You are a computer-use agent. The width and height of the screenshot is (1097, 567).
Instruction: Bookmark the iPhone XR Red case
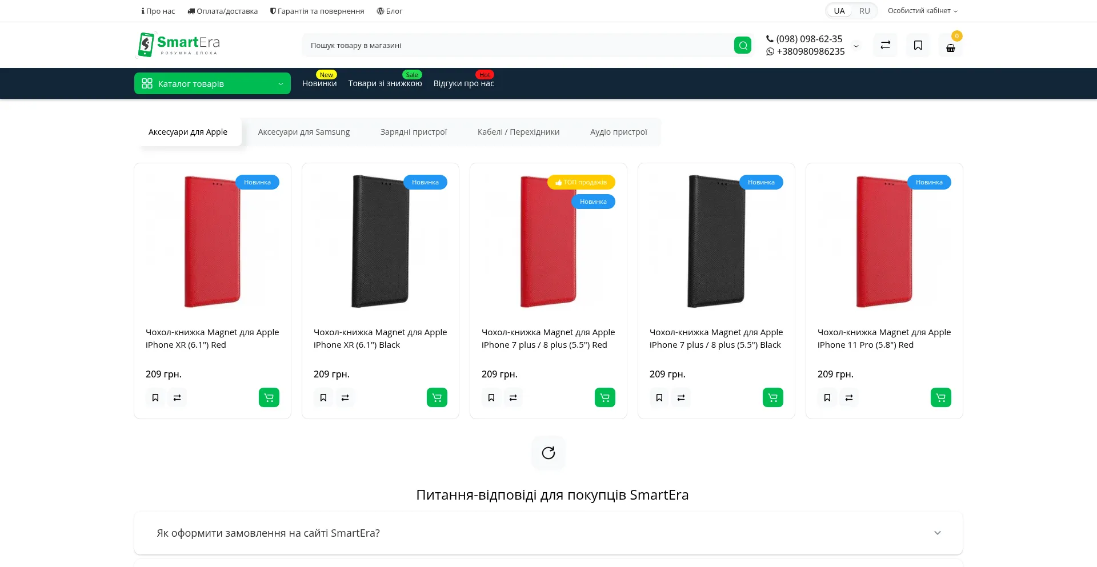(x=155, y=397)
